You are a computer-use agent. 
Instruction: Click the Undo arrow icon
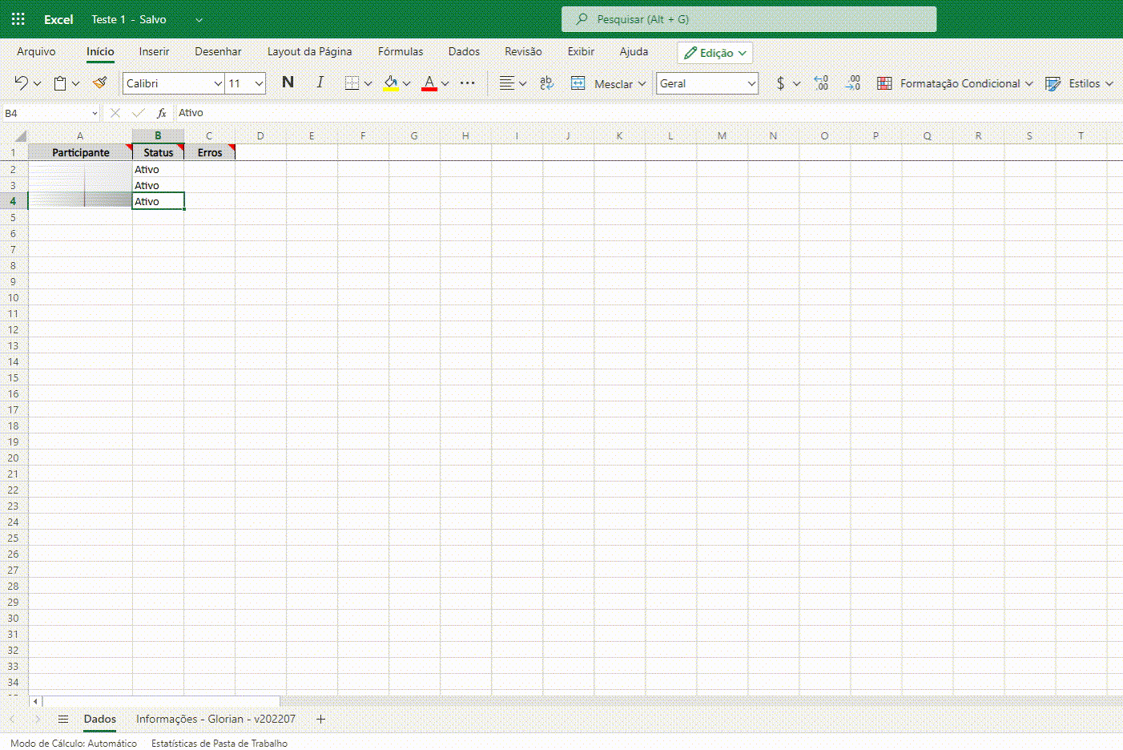tap(21, 83)
